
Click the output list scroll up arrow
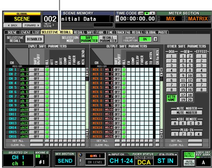click(161, 74)
